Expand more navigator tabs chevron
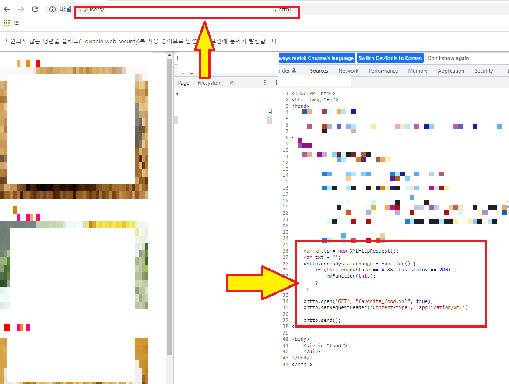The width and height of the screenshot is (509, 384). tap(232, 82)
